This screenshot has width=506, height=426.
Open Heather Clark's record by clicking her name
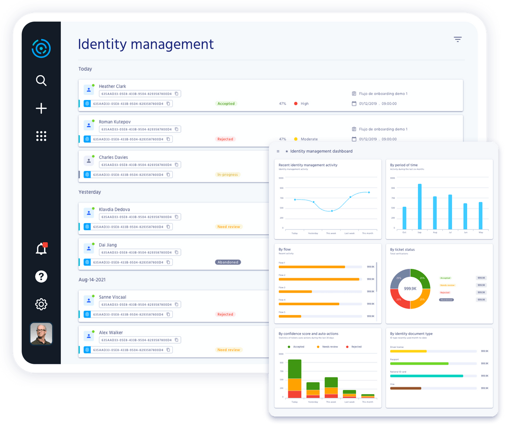pos(112,86)
